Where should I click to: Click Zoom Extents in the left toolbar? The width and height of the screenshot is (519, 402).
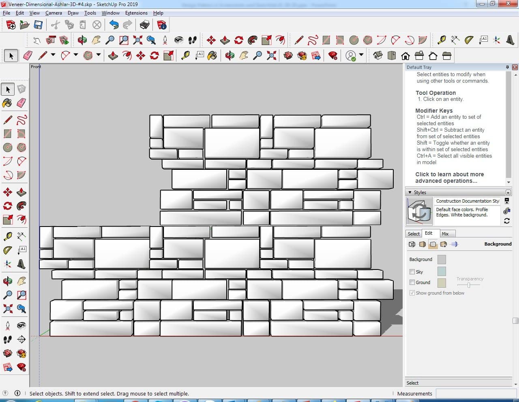click(x=7, y=309)
